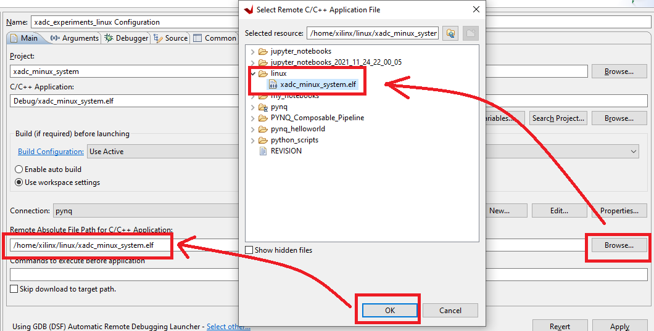
Task: Click the Revert button
Action: 560,326
